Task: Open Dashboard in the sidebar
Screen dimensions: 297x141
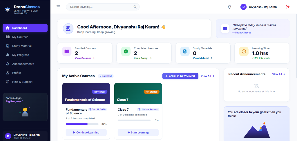Action: click(25, 28)
